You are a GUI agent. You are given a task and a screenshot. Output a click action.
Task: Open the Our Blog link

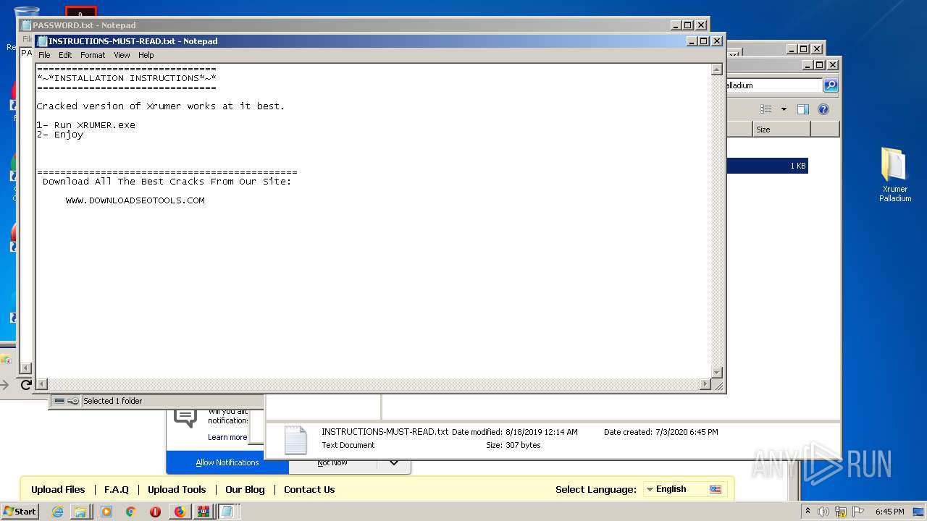[x=245, y=489]
